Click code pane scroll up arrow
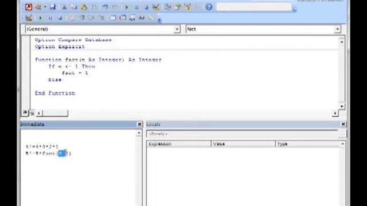Screen dimensions: 367x206 coord(342,42)
